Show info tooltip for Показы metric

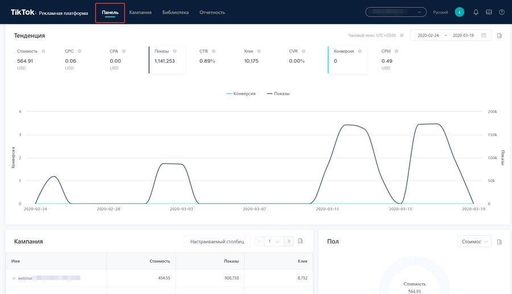pyautogui.click(x=175, y=51)
